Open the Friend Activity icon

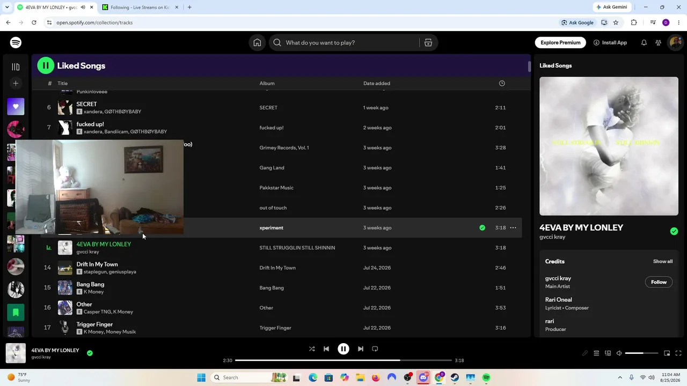tap(659, 43)
